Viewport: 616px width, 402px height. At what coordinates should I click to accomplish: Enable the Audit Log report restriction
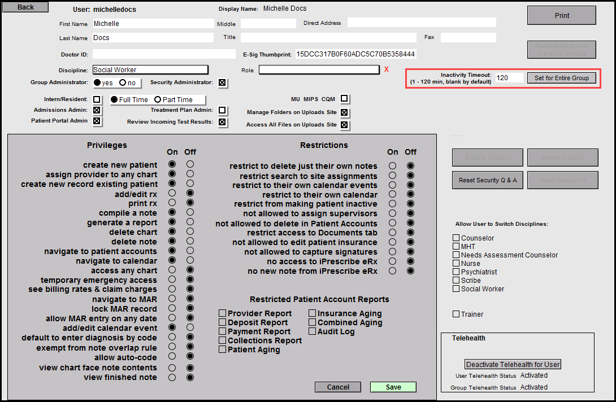pyautogui.click(x=313, y=331)
